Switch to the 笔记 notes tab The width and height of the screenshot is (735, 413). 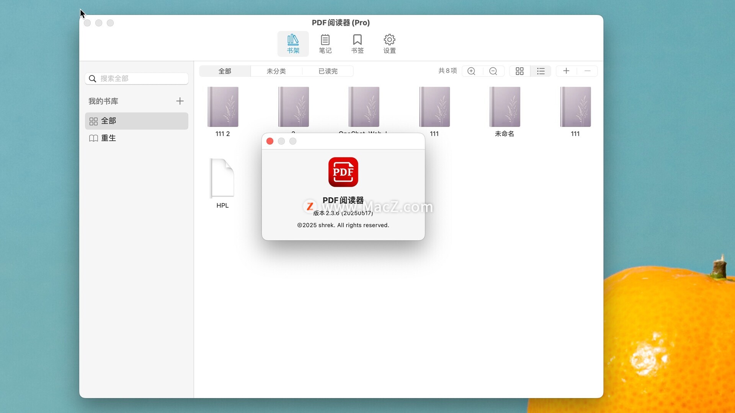[325, 44]
